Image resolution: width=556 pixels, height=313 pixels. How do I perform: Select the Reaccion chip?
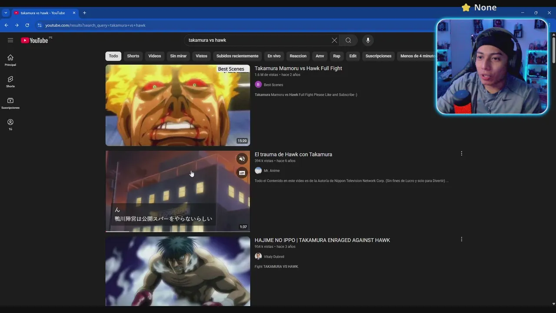click(x=298, y=56)
